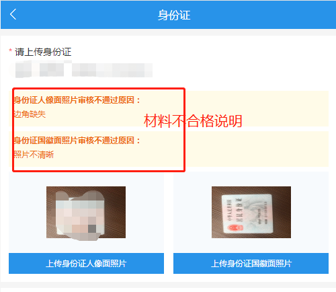Click 上传身份证人像面照片 button

pos(86,263)
